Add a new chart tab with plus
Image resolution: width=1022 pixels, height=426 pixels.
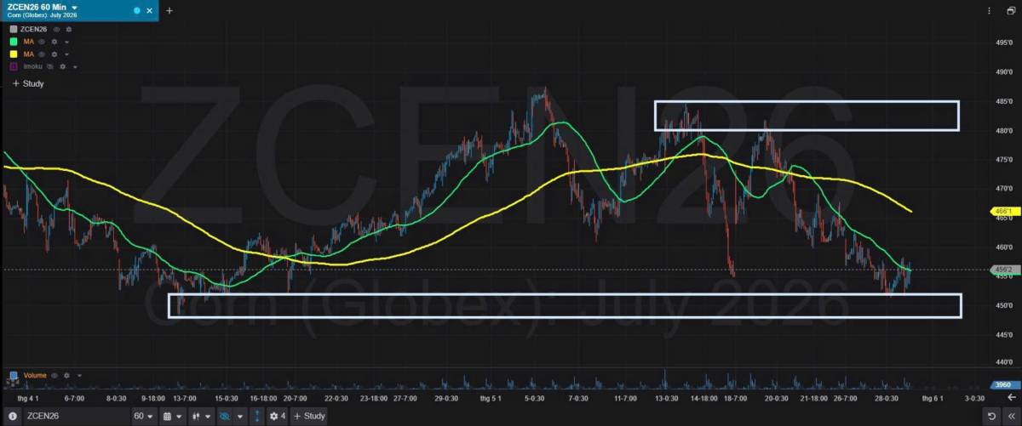(169, 10)
